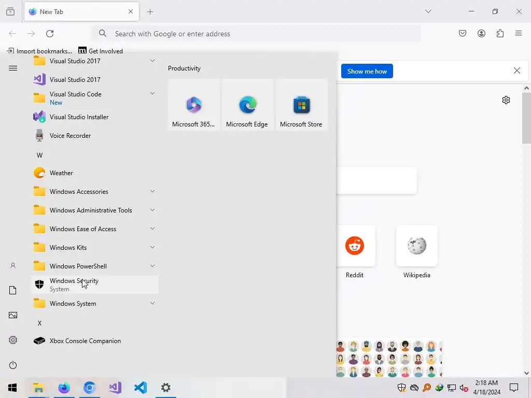Click the Power icon in Start sidebar
This screenshot has height=398, width=531.
pos(13,365)
